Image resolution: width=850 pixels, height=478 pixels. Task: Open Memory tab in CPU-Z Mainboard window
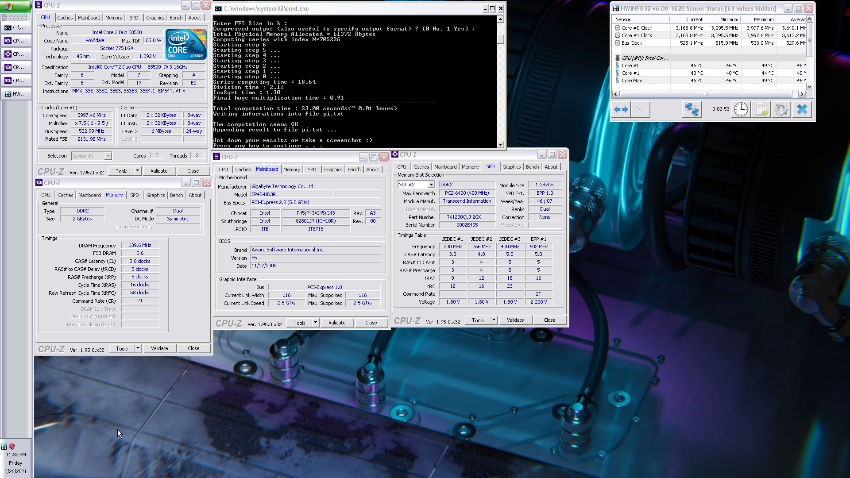tap(291, 170)
